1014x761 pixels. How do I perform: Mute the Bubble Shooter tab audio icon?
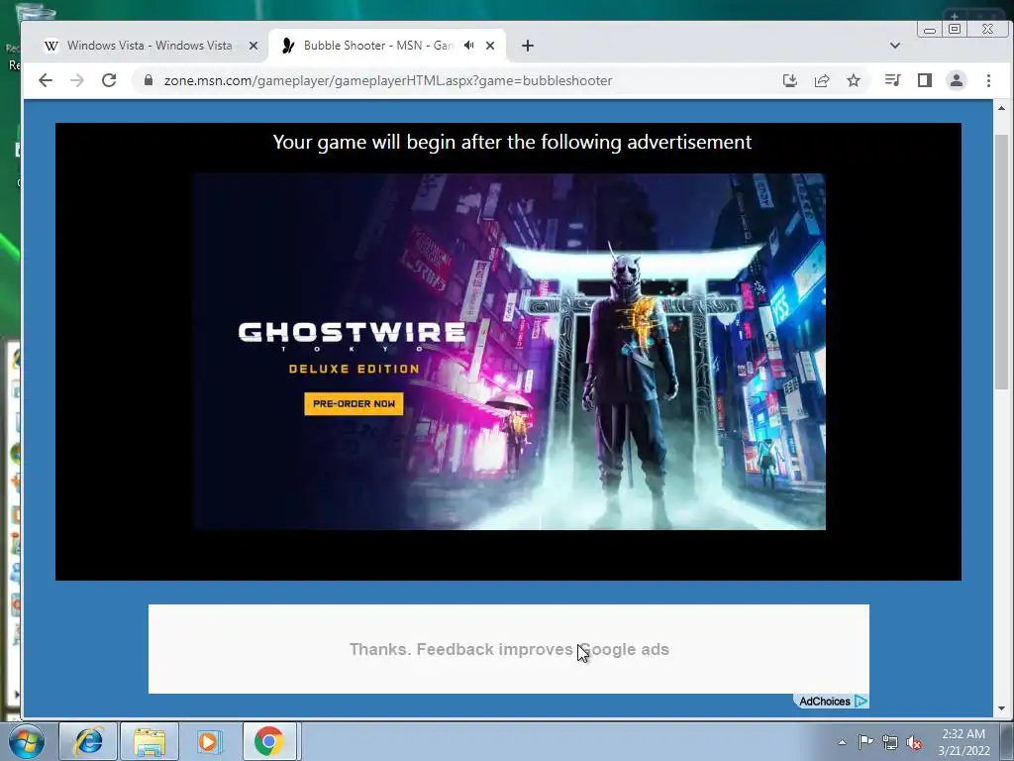468,46
